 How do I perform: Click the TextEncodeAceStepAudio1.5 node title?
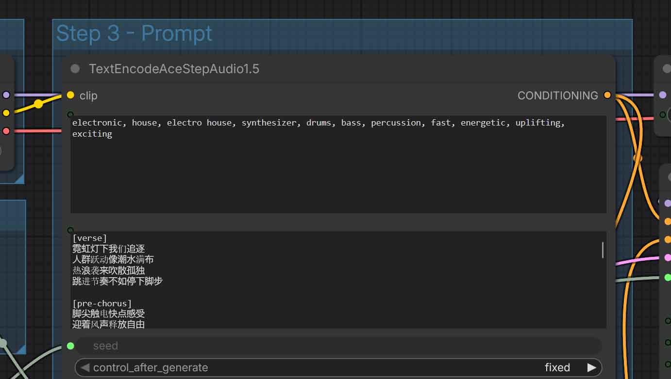coord(174,69)
